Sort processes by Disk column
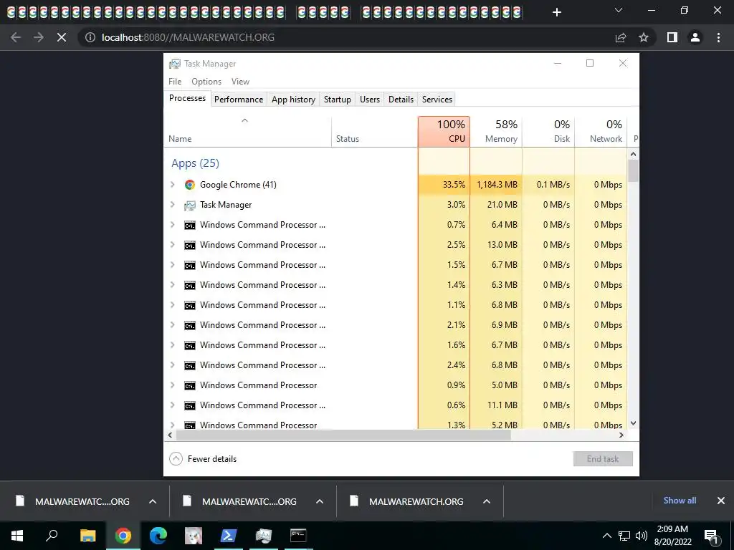This screenshot has width=734, height=550. pos(548,132)
